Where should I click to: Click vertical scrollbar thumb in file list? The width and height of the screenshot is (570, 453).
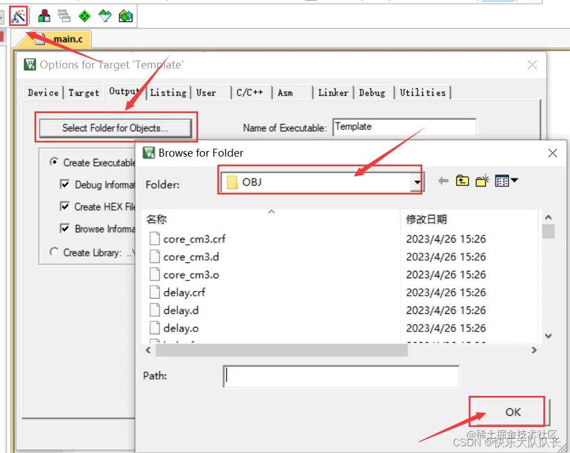548,231
